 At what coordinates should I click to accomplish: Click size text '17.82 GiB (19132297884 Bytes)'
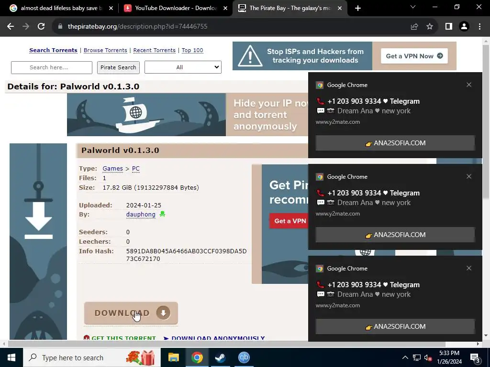151,187
